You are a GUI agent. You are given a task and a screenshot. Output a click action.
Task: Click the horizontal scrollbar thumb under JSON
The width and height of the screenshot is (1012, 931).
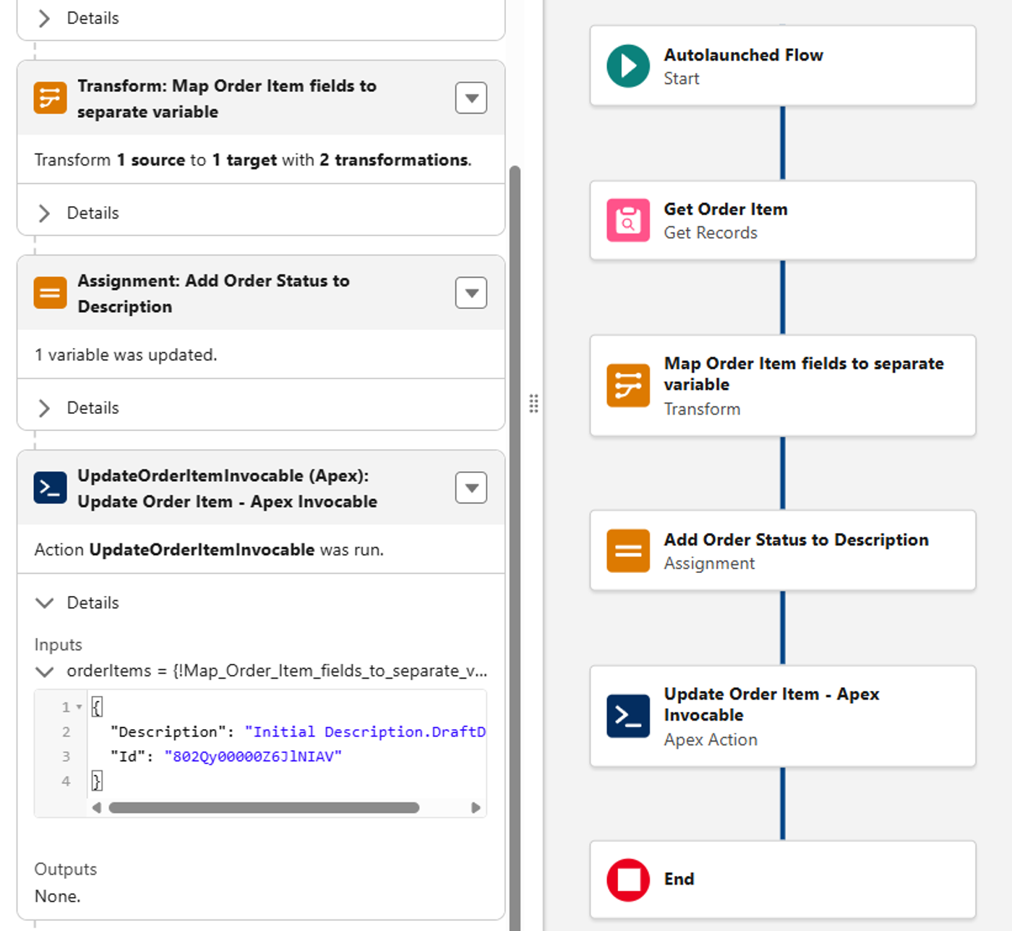coord(264,807)
